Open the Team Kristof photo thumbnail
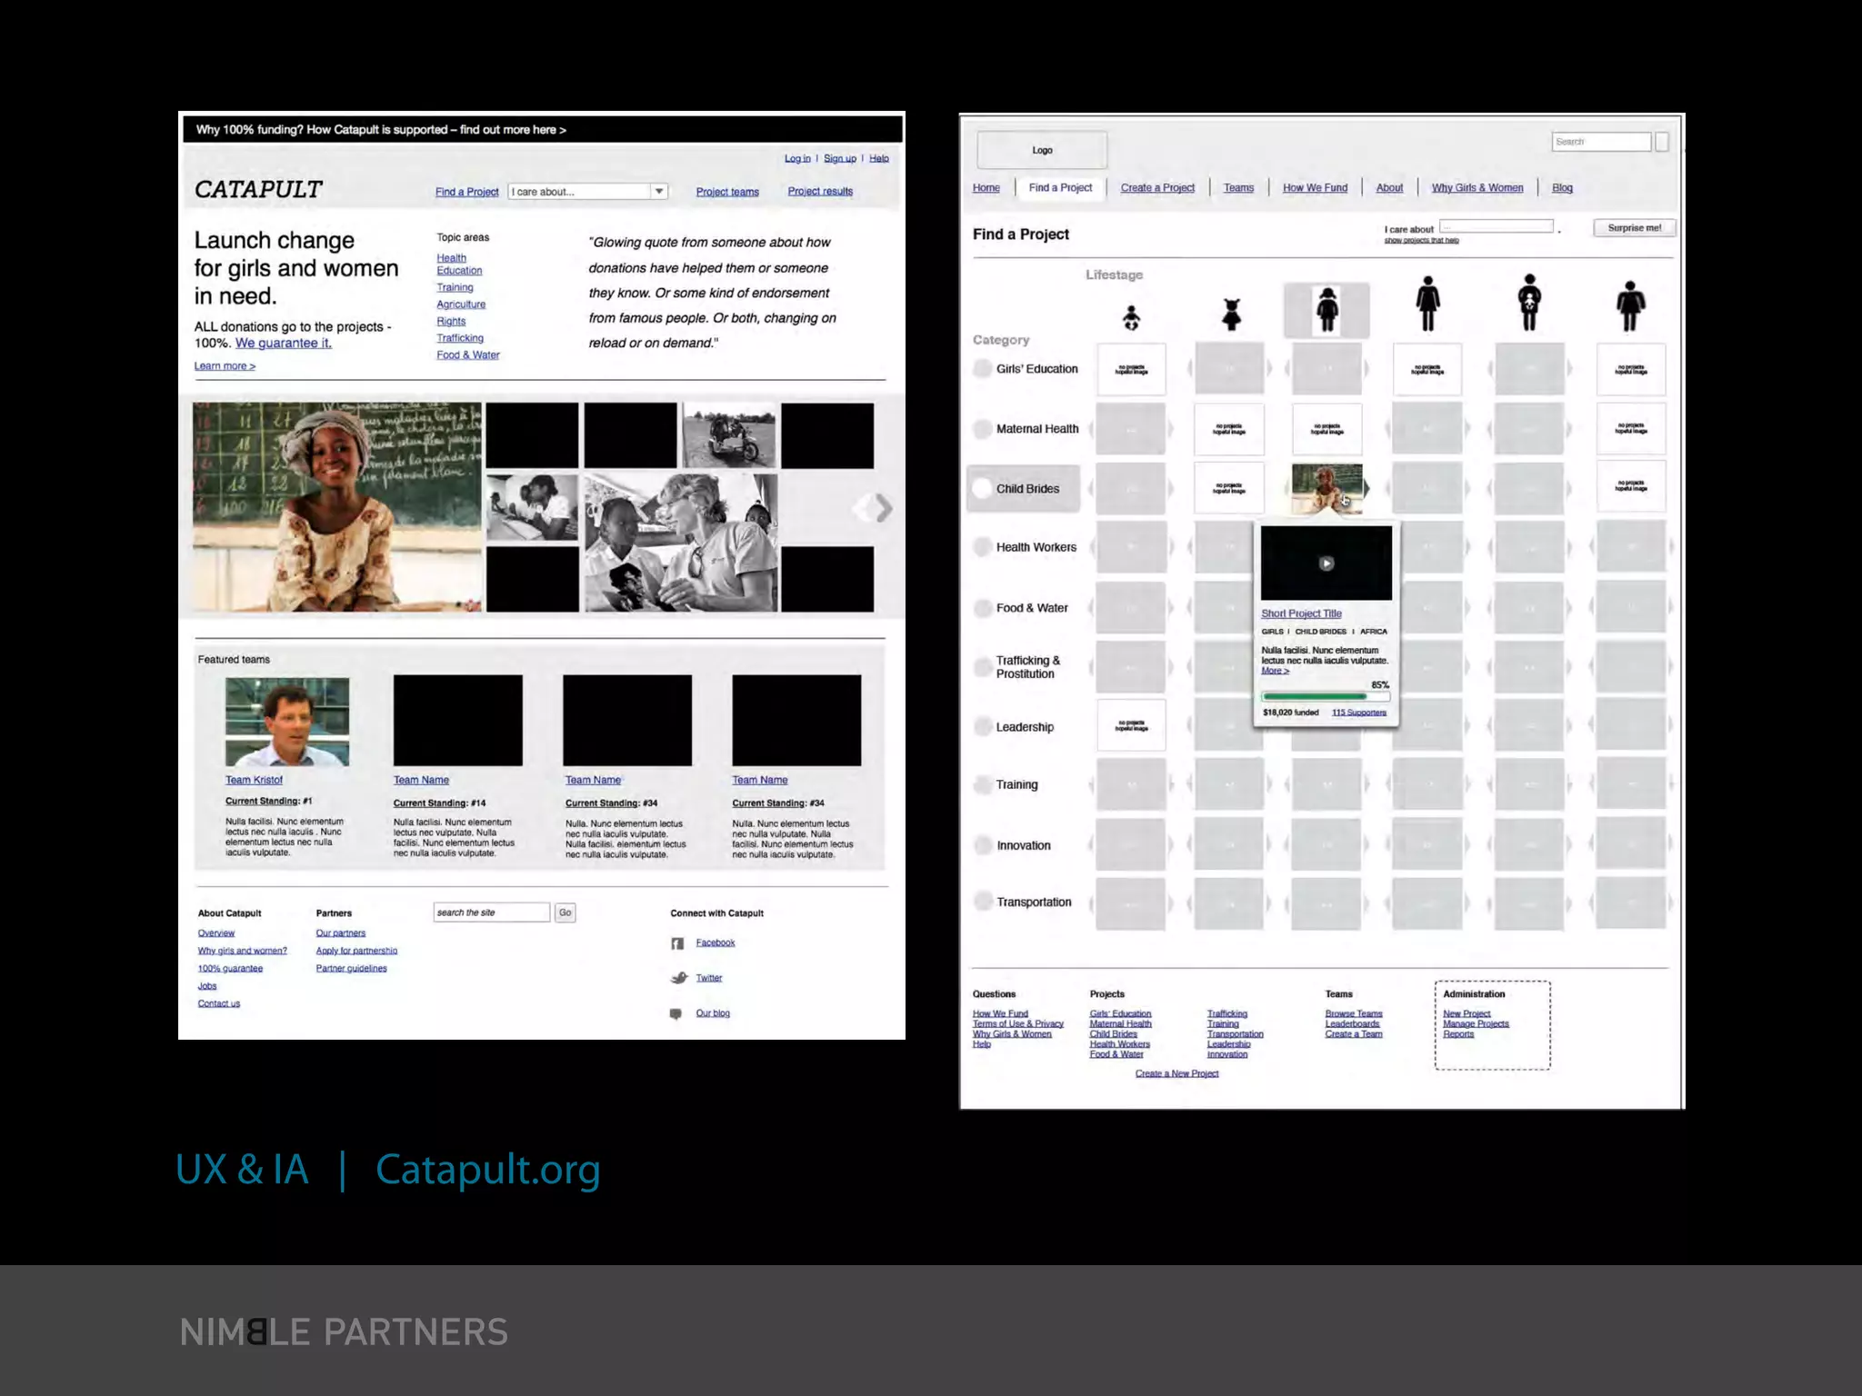Image resolution: width=1862 pixels, height=1396 pixels. (x=287, y=722)
